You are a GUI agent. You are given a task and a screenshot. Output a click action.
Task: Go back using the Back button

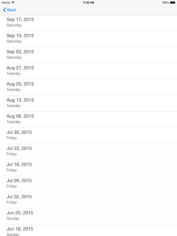click(x=10, y=10)
